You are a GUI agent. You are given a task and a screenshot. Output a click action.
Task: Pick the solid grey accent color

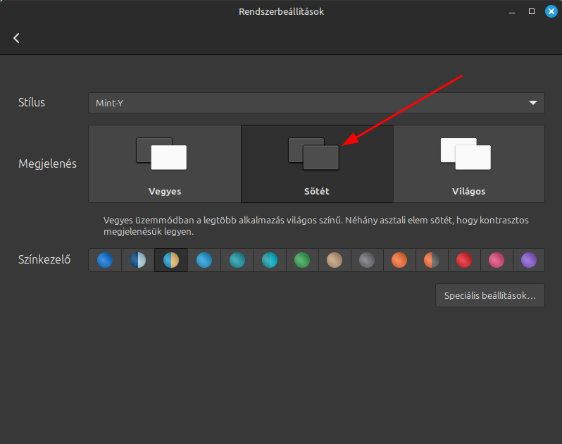click(x=367, y=260)
